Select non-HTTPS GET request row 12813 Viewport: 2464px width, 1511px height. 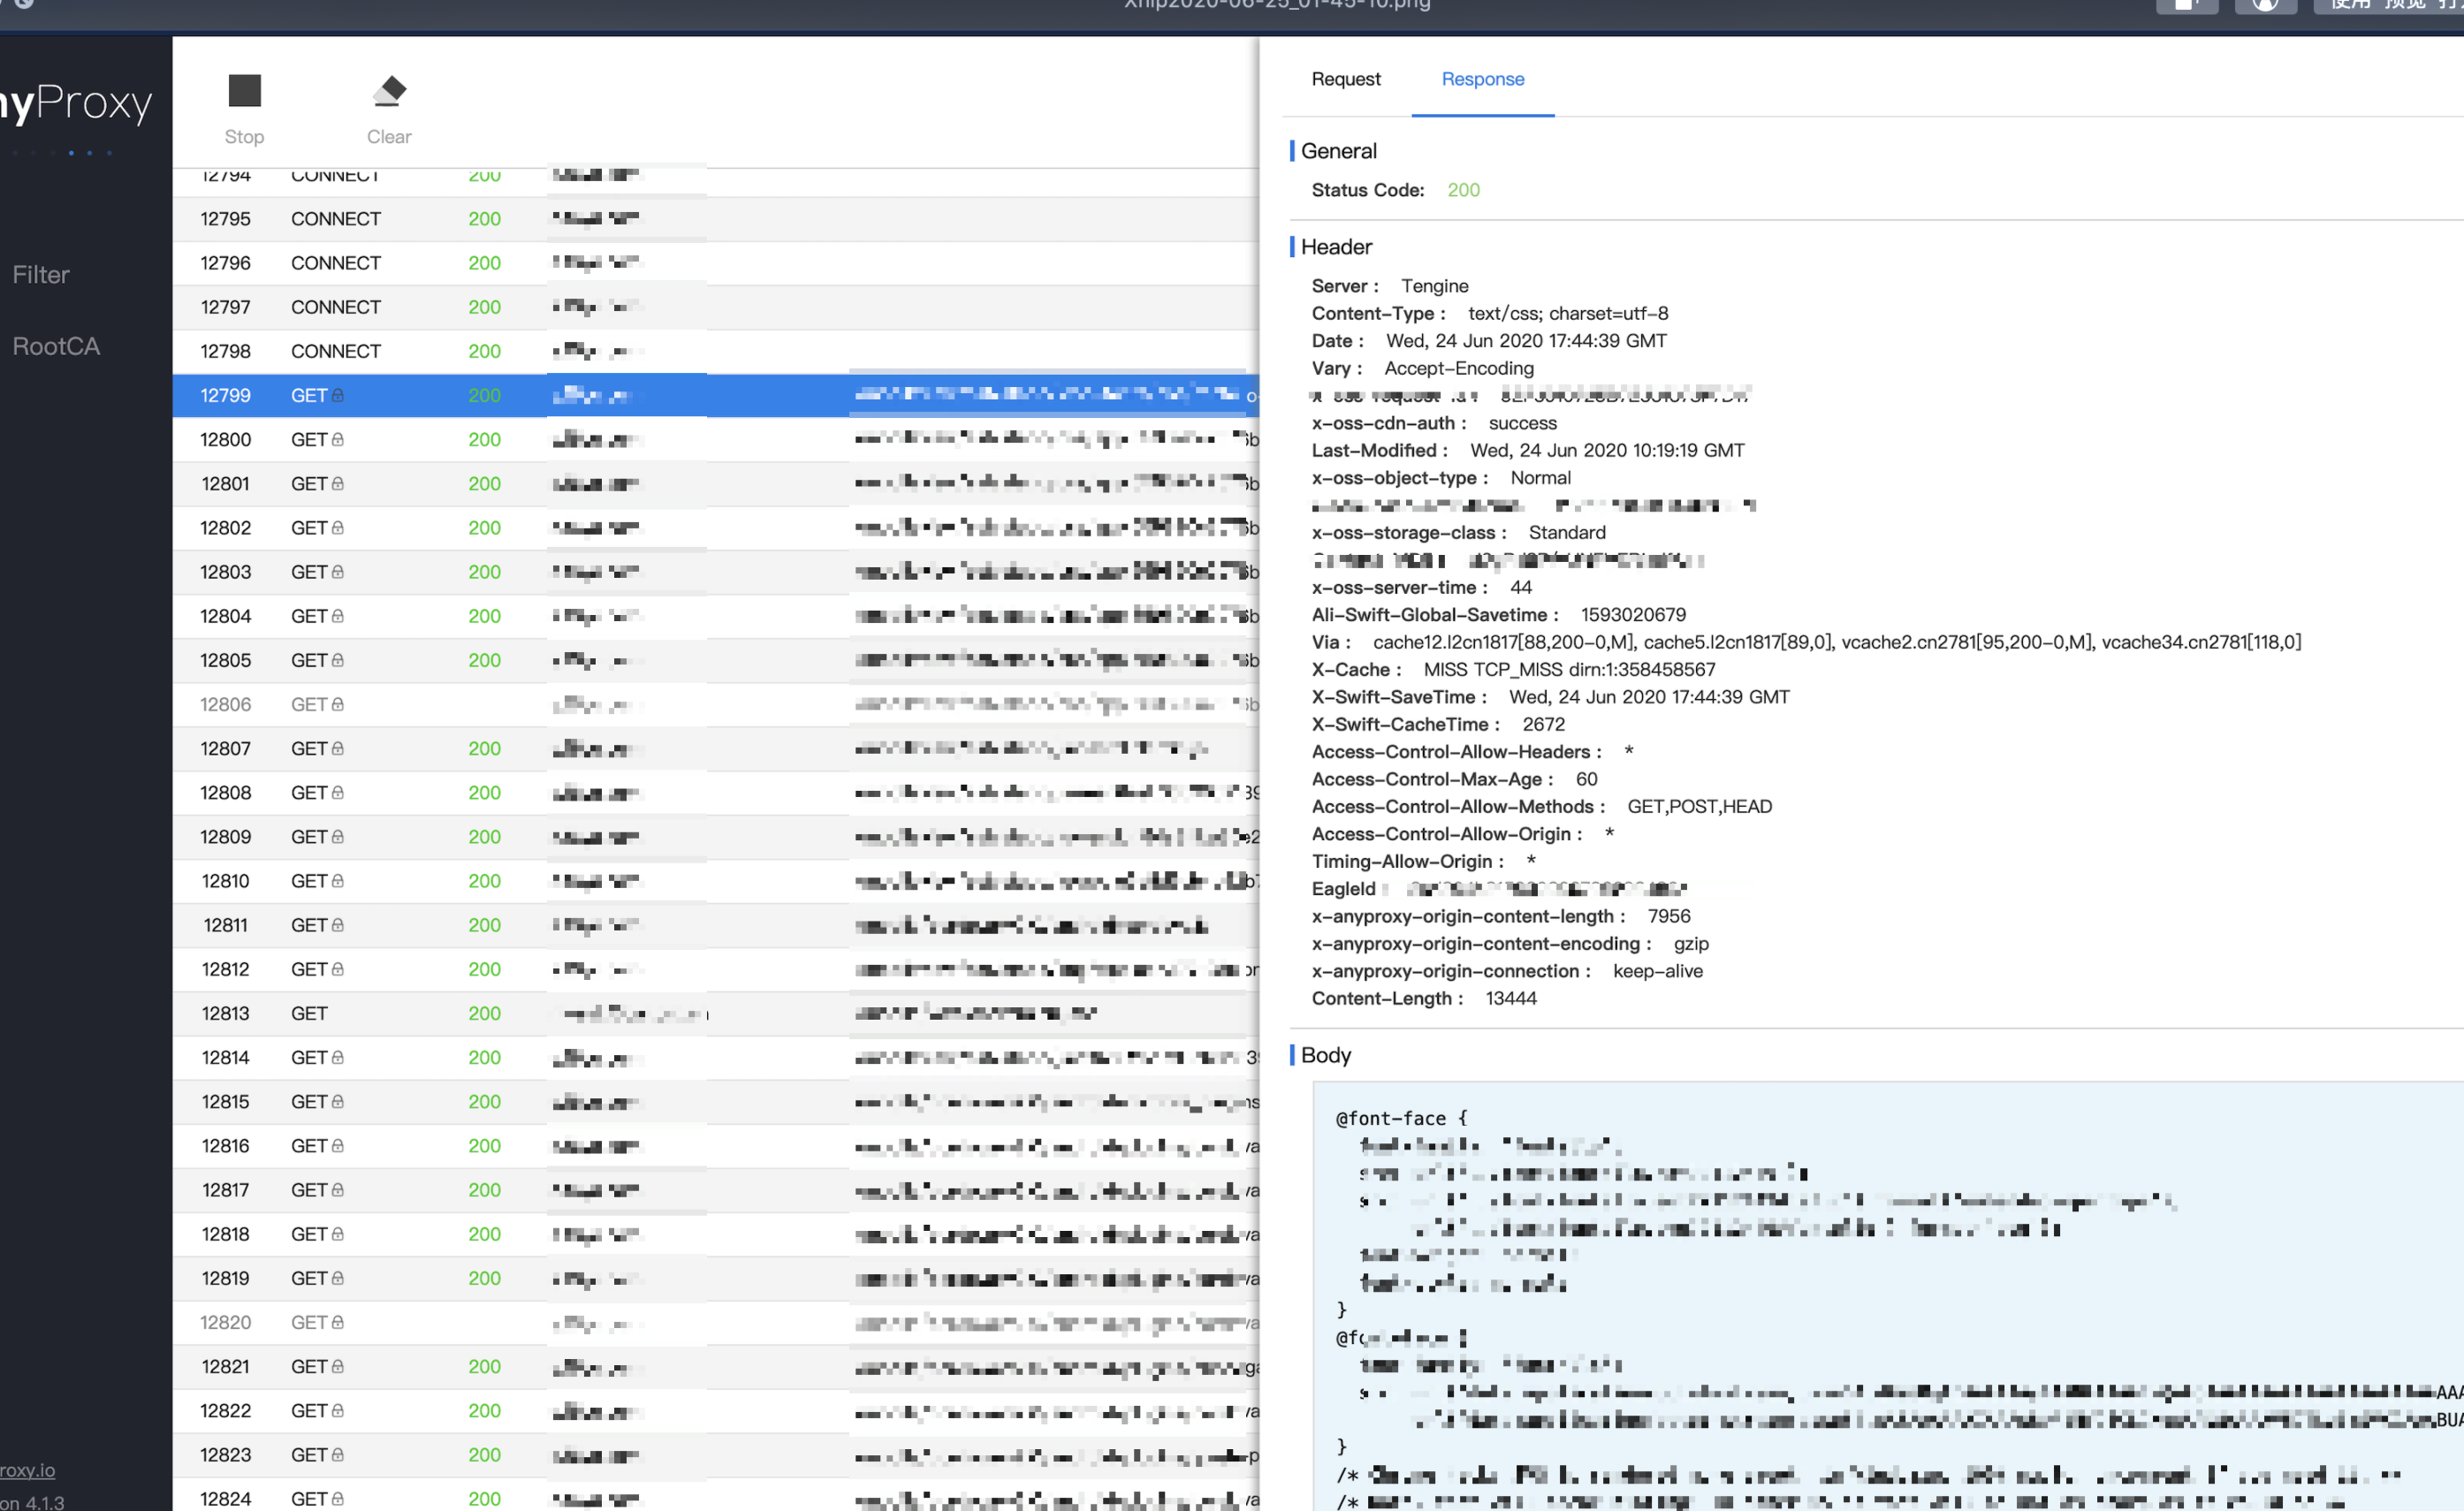click(x=715, y=1013)
